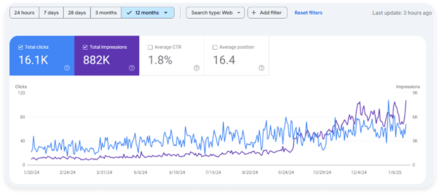Image resolution: width=440 pixels, height=195 pixels.
Task: Select the 24 hours date range
Action: pyautogui.click(x=24, y=13)
